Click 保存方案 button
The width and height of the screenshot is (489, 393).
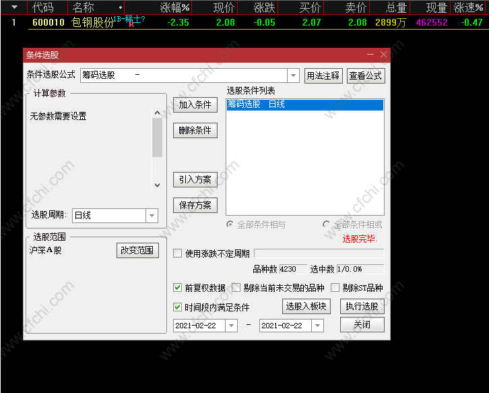195,205
